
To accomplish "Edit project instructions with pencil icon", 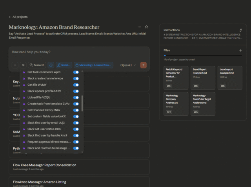I will 240,30.
